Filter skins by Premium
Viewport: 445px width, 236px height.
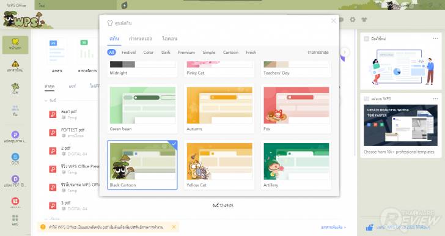tap(186, 52)
